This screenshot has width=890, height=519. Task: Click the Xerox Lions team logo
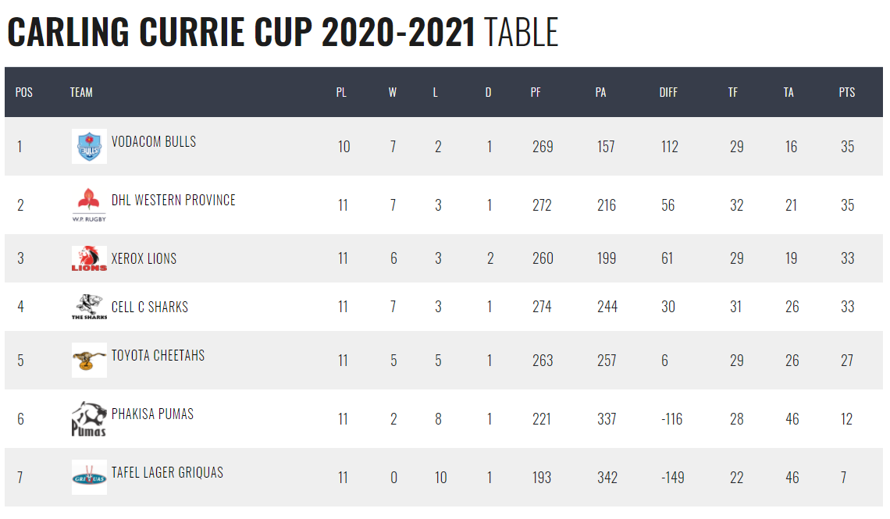point(89,258)
